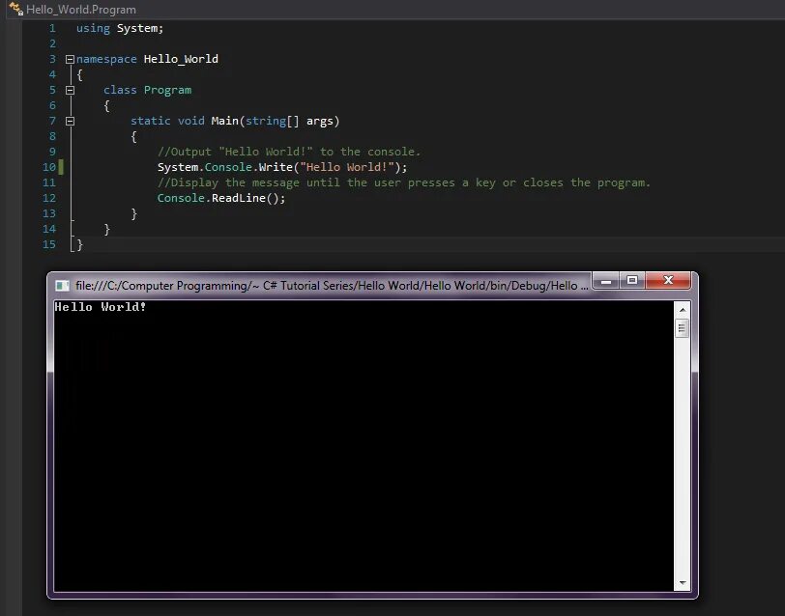The image size is (785, 616).
Task: Click closing brace on line 13
Action: pyautogui.click(x=133, y=214)
